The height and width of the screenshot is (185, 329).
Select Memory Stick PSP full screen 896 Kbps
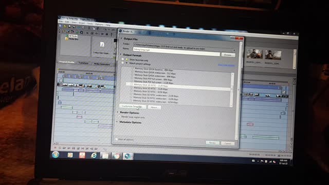(153, 79)
